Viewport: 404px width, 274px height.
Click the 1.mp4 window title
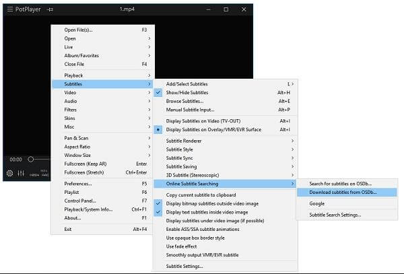[x=127, y=9]
